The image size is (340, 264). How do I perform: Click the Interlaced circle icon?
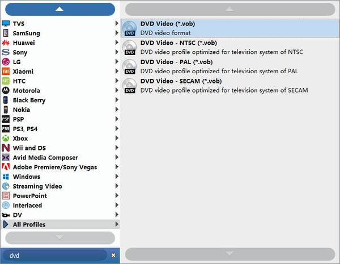[x=6, y=205]
